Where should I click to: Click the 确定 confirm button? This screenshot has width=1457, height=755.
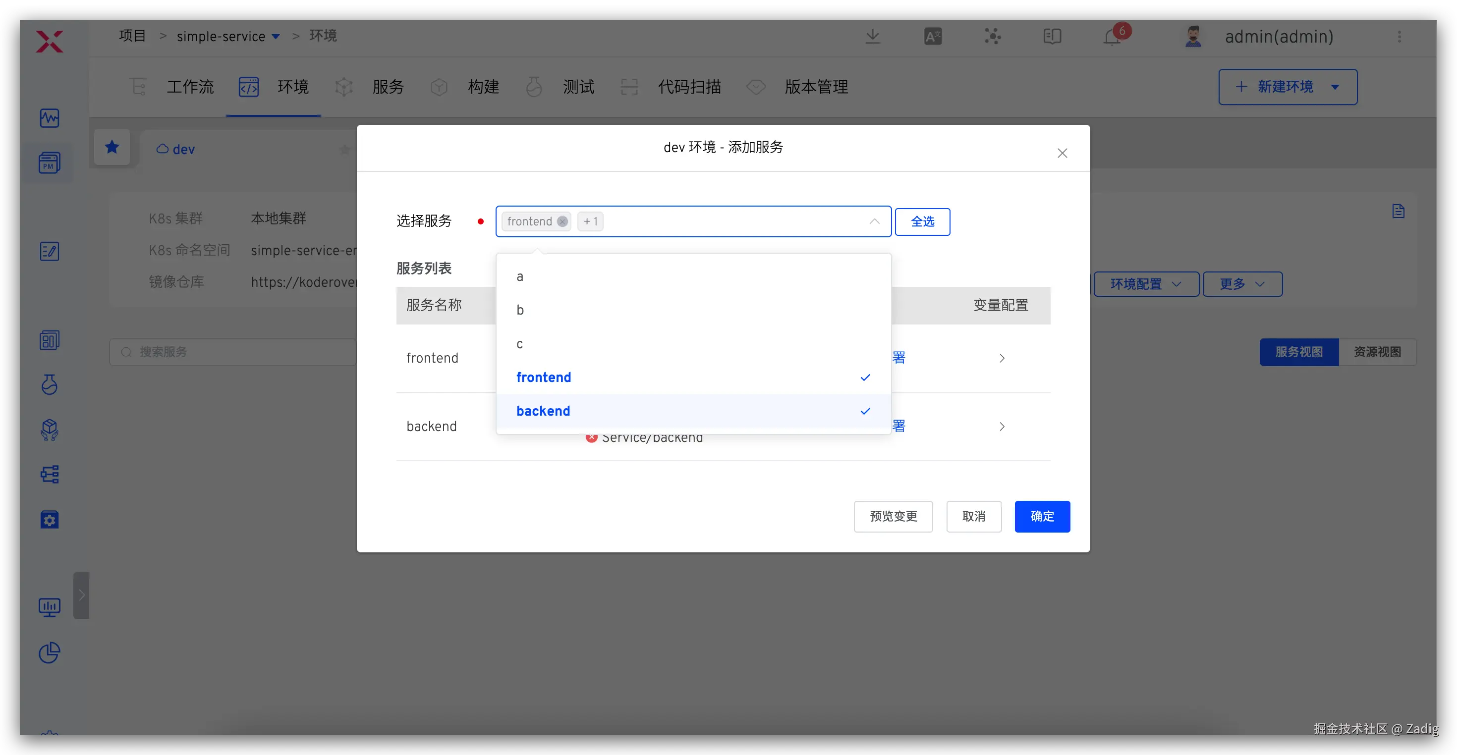click(x=1042, y=516)
